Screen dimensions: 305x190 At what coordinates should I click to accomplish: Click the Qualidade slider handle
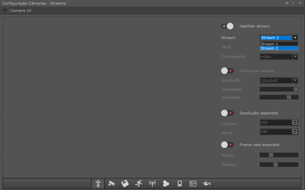click(289, 97)
